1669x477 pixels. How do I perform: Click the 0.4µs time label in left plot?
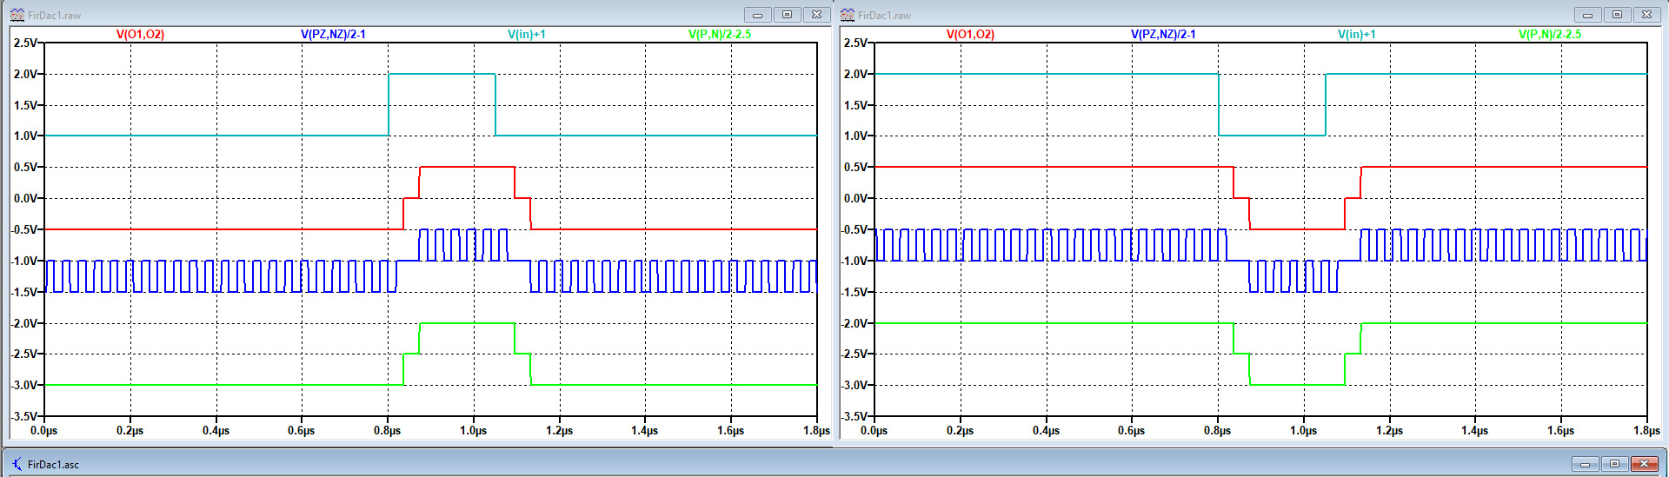click(x=216, y=430)
